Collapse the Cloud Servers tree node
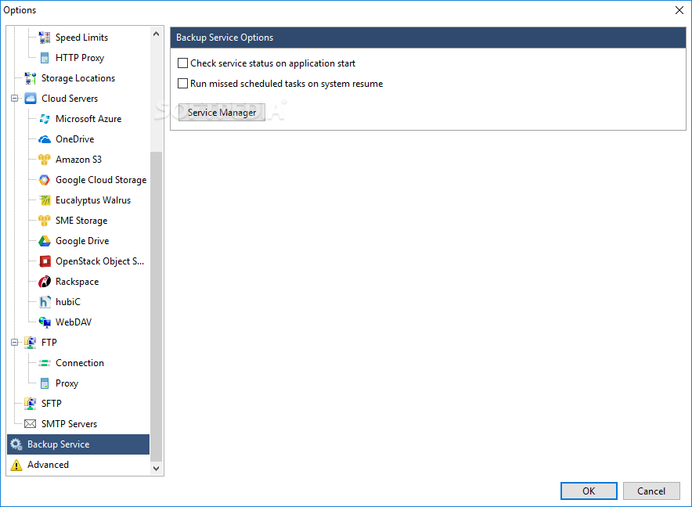The image size is (692, 507). click(x=15, y=99)
